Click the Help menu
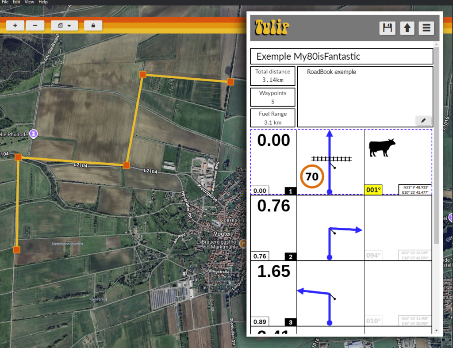 click(43, 2)
